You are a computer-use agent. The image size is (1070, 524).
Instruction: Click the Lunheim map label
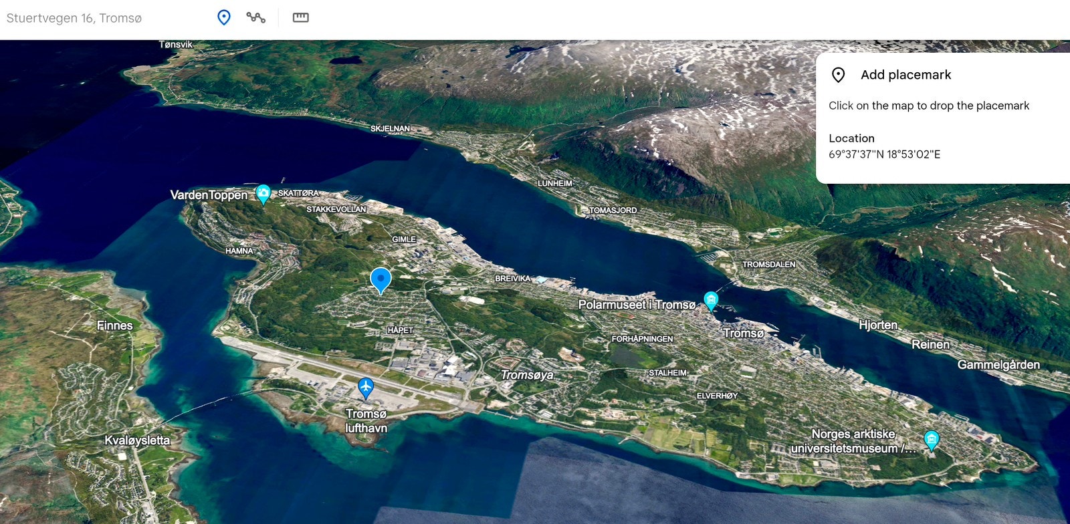[555, 183]
